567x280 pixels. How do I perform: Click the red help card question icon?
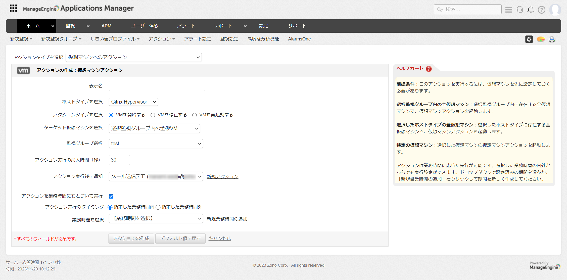coord(429,69)
